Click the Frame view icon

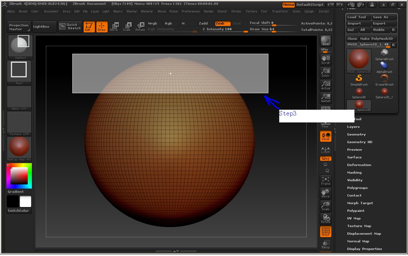[325, 181]
